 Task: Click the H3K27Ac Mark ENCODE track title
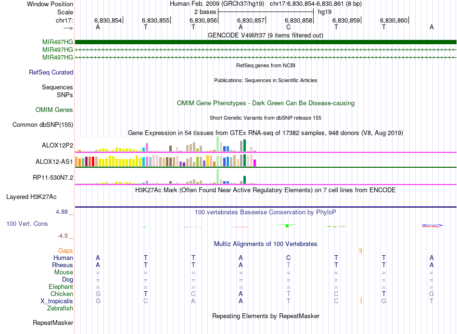(x=266, y=190)
